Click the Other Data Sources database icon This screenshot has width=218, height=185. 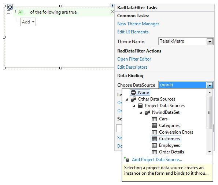point(133,99)
